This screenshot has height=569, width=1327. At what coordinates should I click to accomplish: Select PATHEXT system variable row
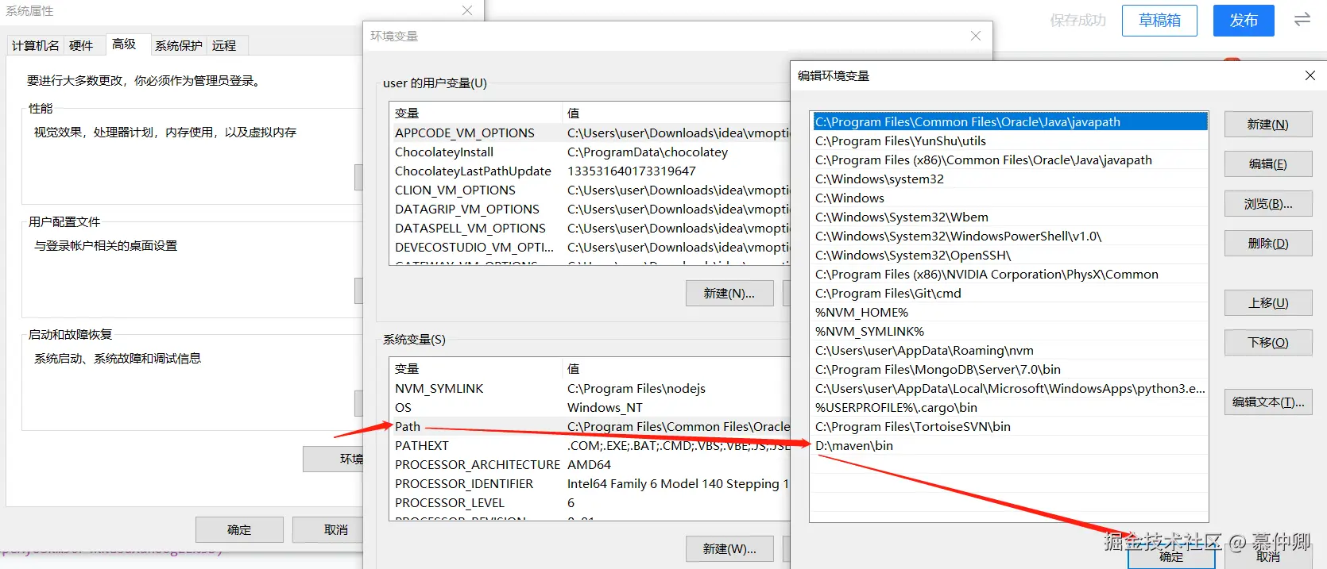[590, 445]
